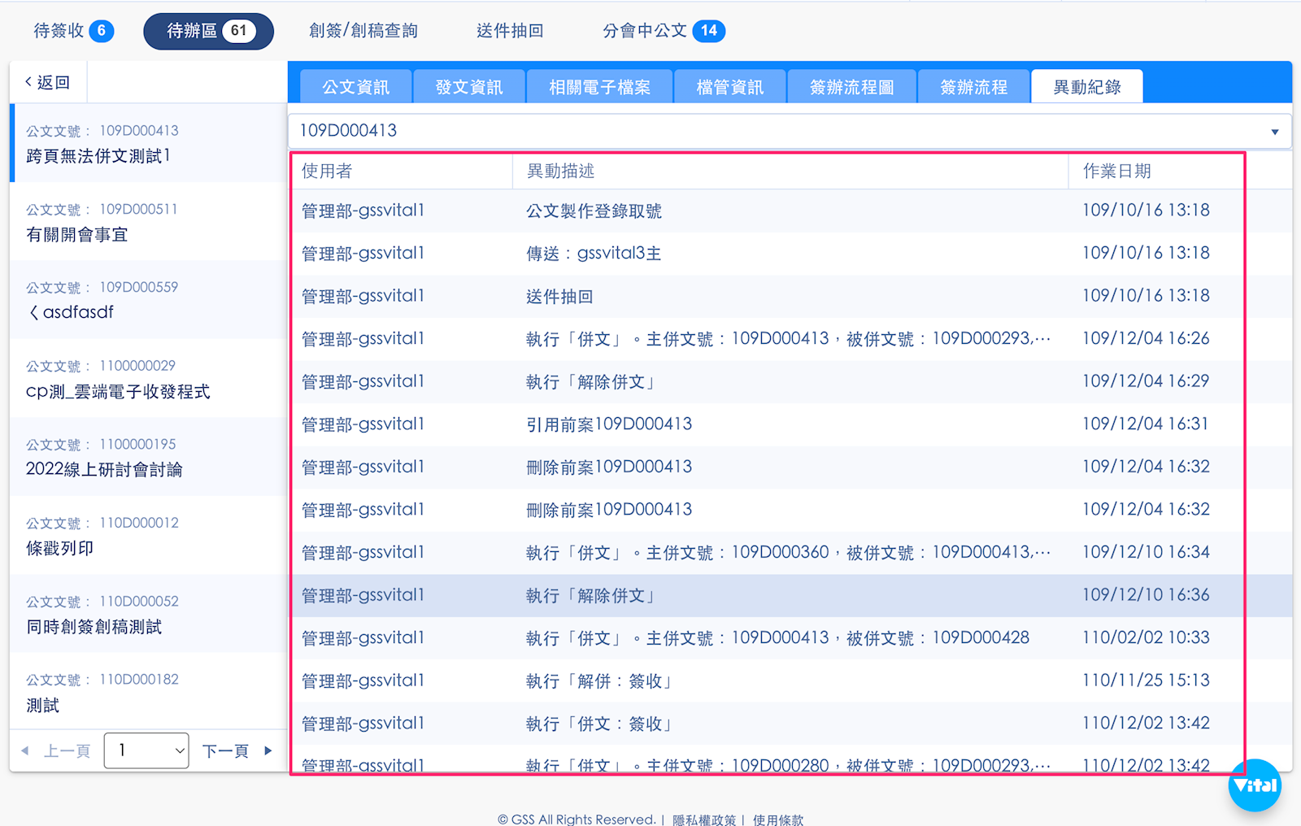Expand the 109D000413 document number dropdown
1301x826 pixels.
[1274, 132]
